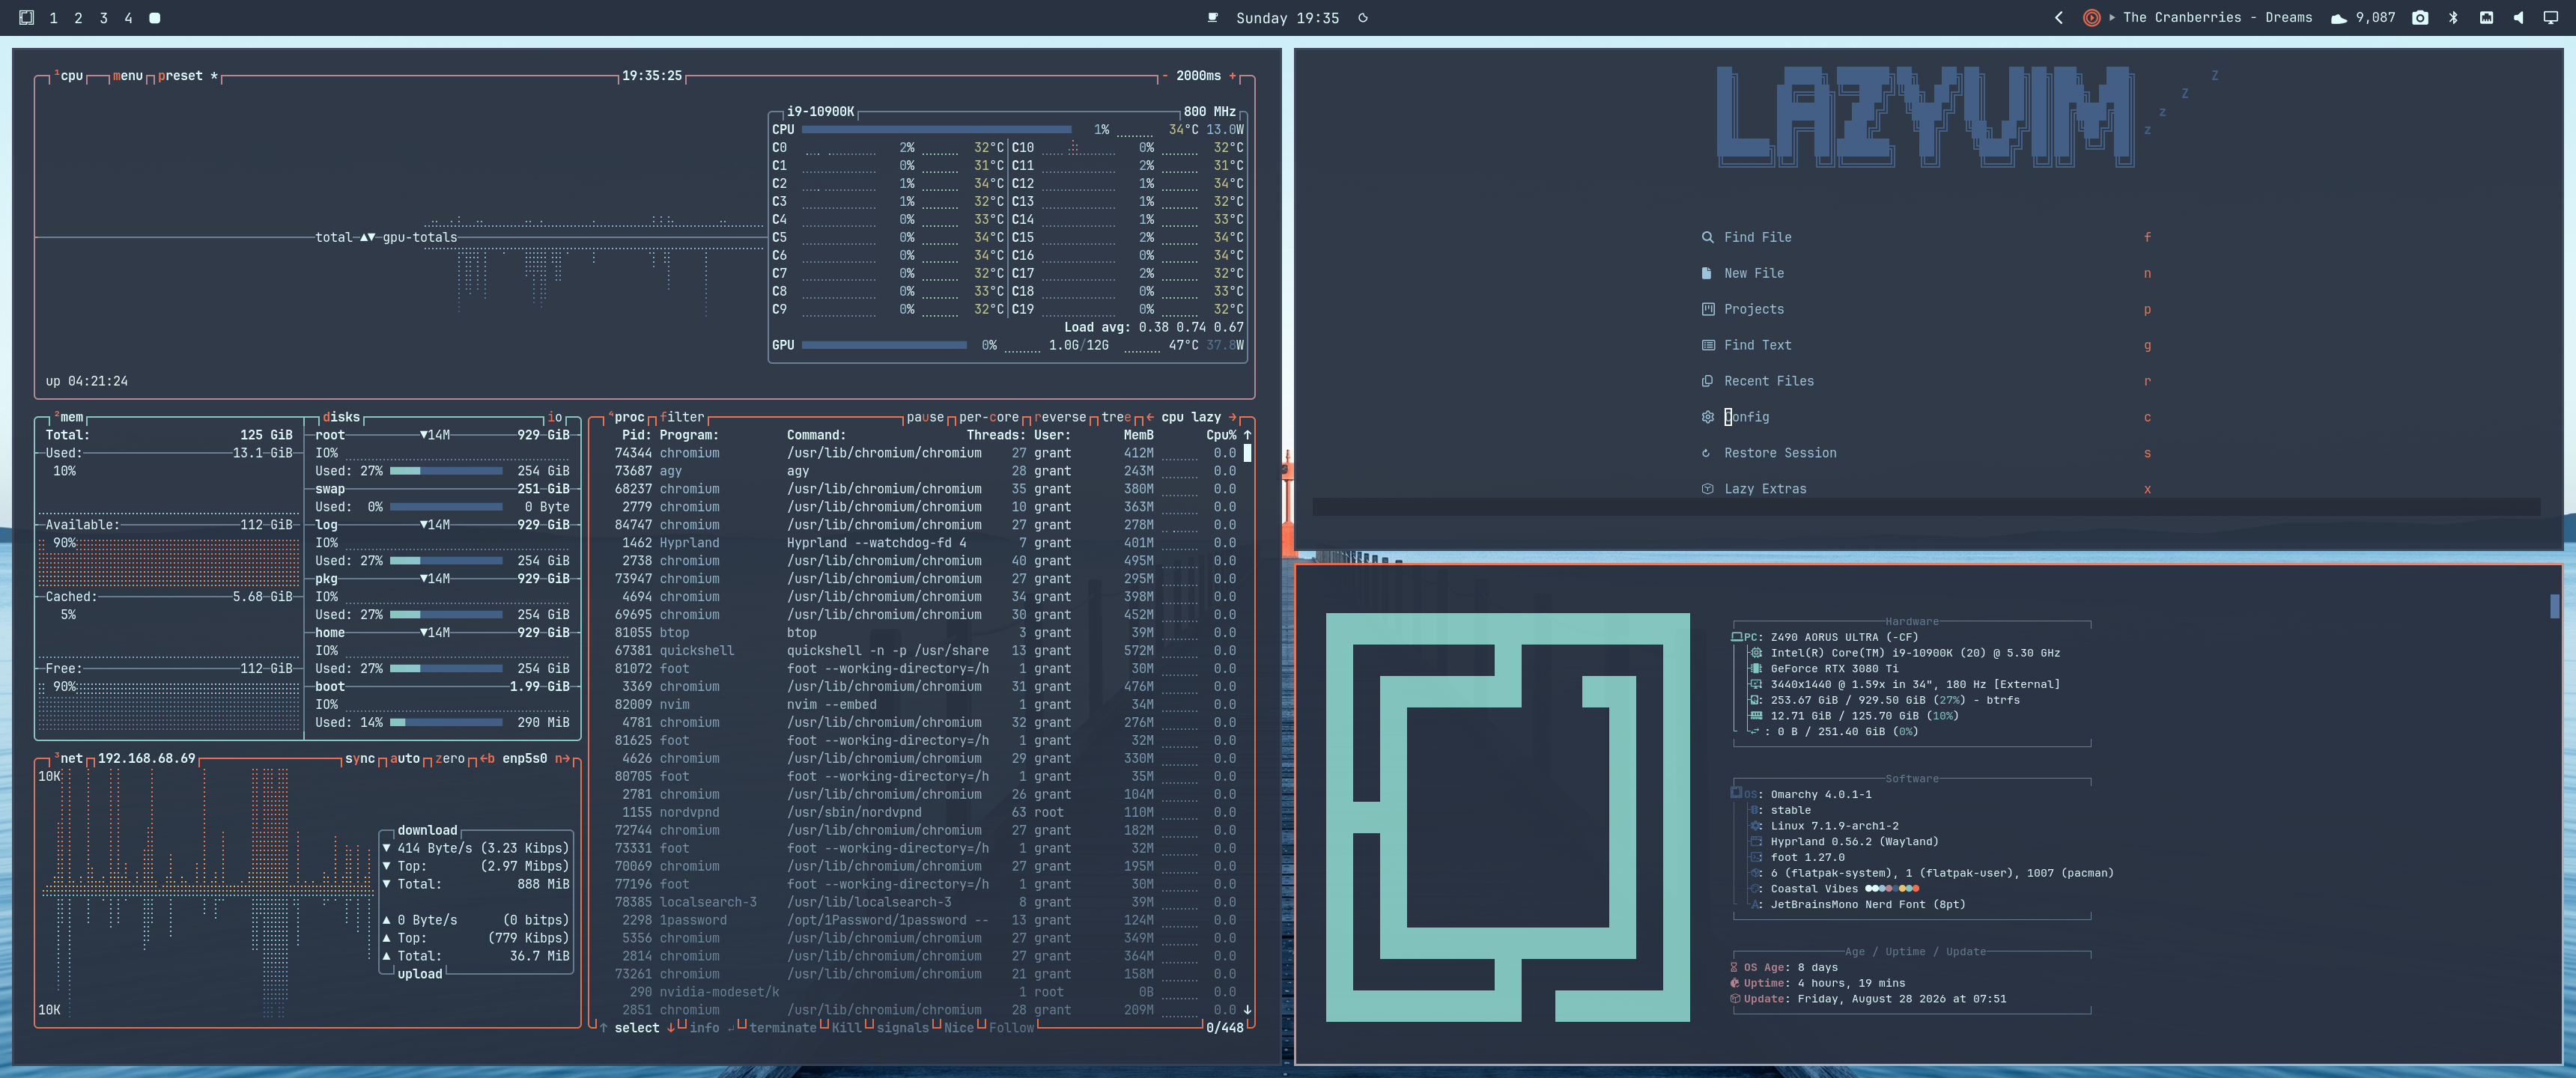Toggle reverse sorting in btop

pos(1060,417)
